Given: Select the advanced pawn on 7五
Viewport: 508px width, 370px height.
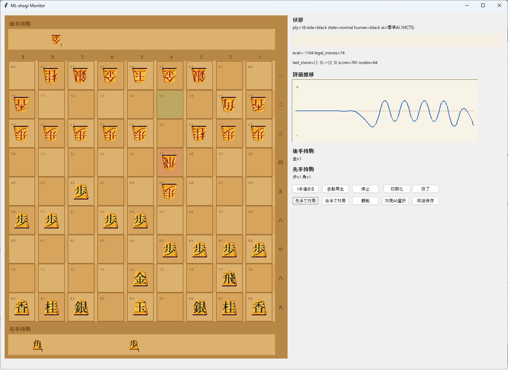Looking at the screenshot, I should coord(81,191).
